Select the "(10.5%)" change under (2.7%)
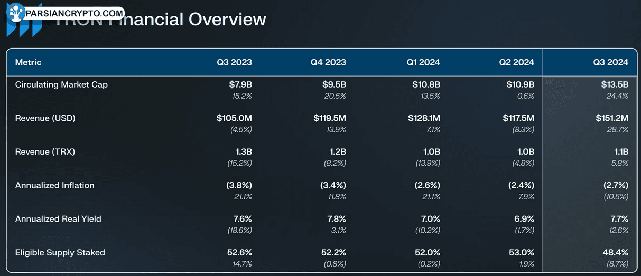The image size is (641, 276). point(615,197)
